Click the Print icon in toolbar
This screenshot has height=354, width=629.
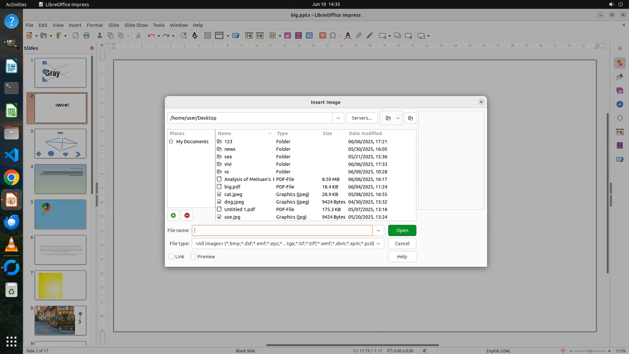click(x=86, y=36)
